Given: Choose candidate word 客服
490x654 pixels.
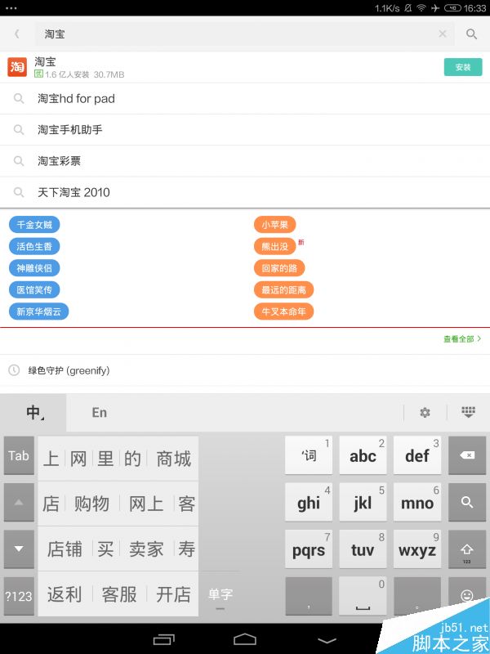Looking at the screenshot, I should [x=119, y=594].
